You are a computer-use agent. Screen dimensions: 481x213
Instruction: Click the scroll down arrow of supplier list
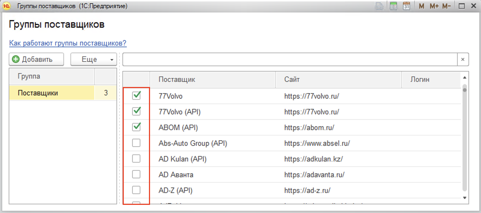[465, 198]
